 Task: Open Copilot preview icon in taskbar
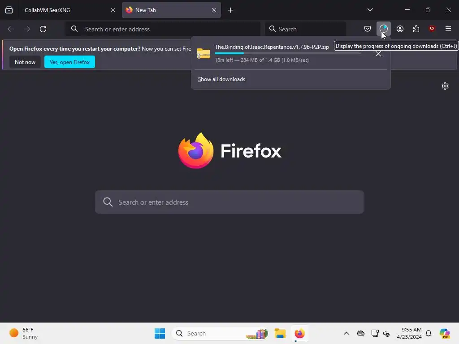point(445,333)
